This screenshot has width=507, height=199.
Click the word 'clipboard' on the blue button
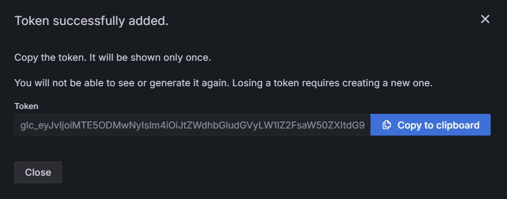coord(458,125)
